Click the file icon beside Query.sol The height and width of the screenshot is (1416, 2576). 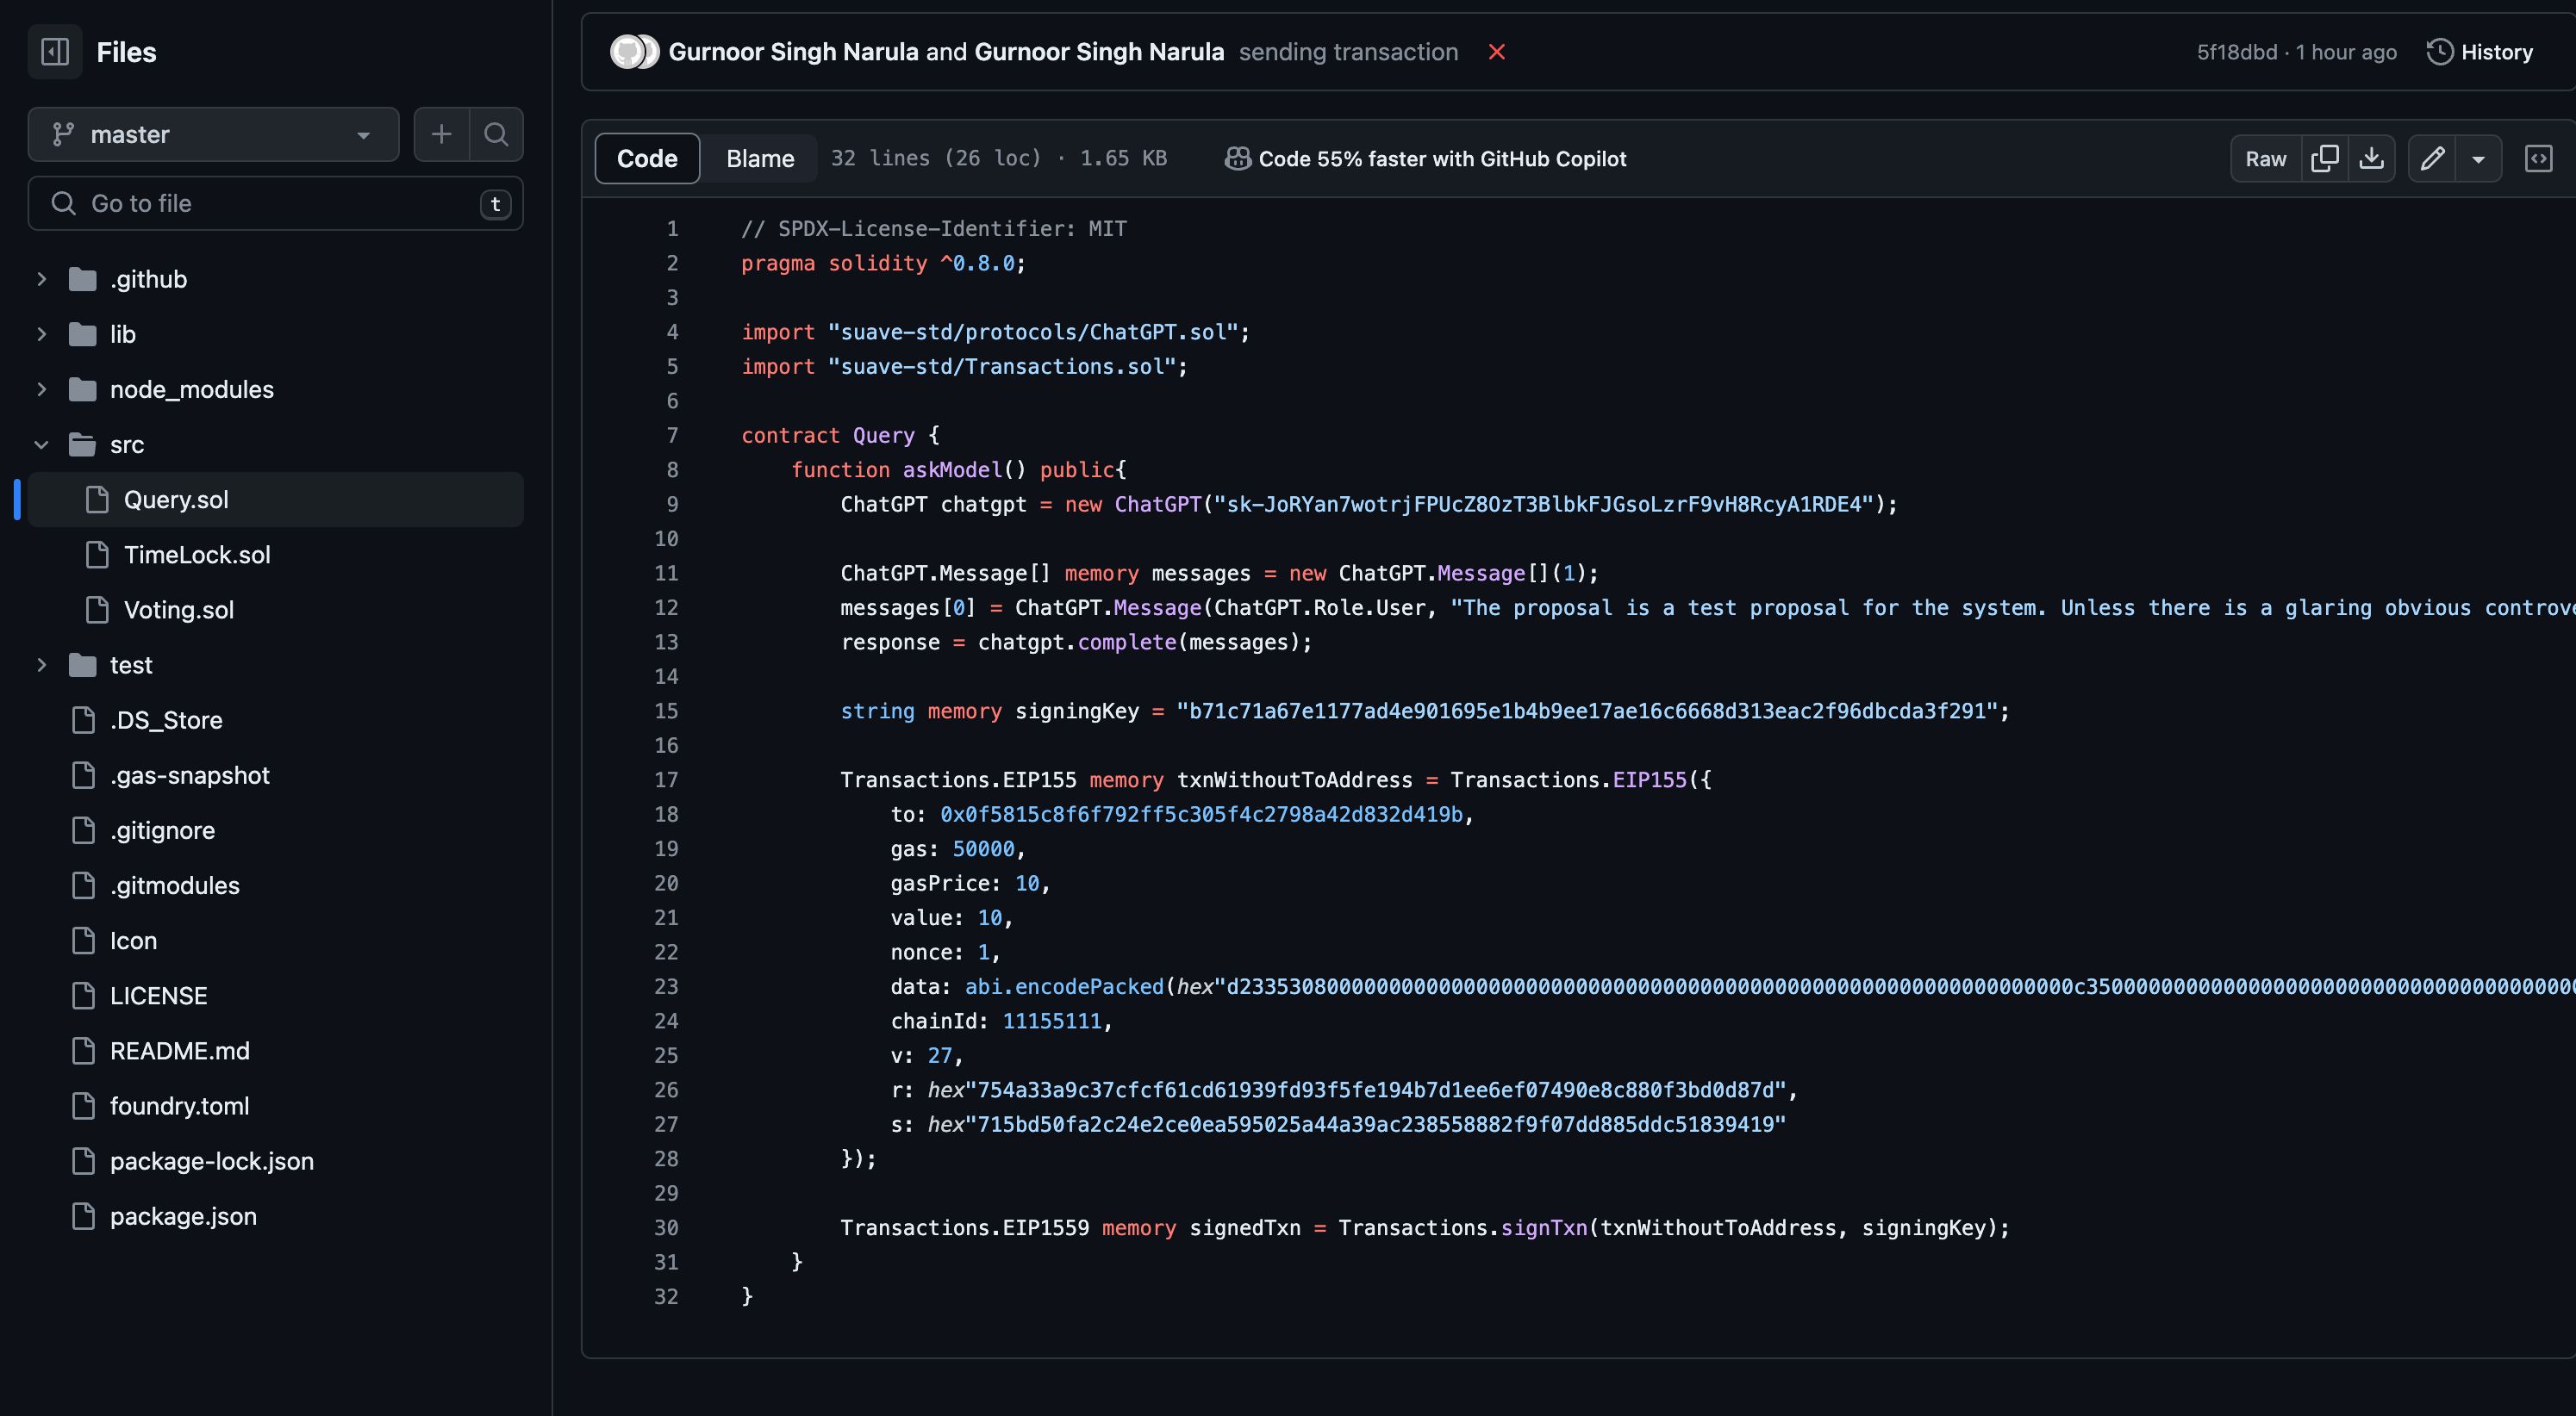97,500
